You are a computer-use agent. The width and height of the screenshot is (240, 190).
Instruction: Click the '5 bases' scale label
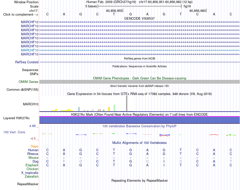(x=91, y=6)
